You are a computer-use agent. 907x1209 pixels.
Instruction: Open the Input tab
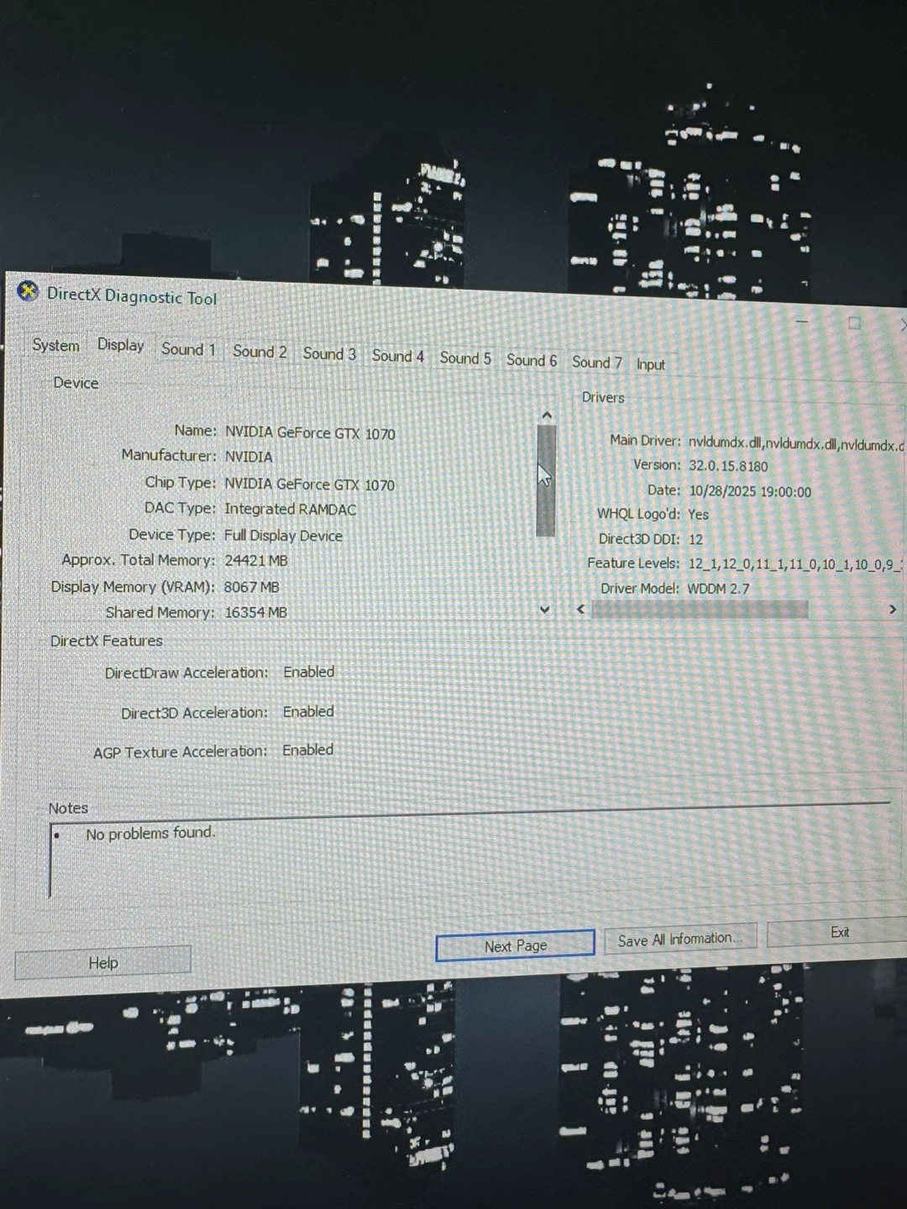tap(650, 364)
